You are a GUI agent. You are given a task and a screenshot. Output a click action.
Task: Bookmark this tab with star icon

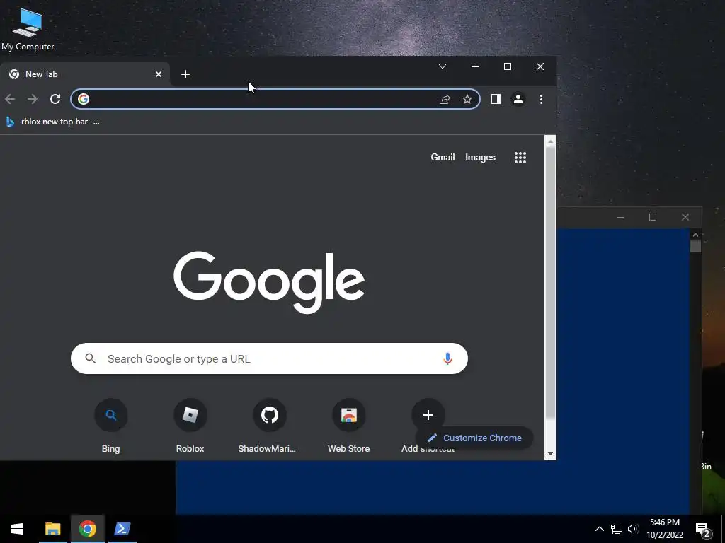[x=467, y=99]
